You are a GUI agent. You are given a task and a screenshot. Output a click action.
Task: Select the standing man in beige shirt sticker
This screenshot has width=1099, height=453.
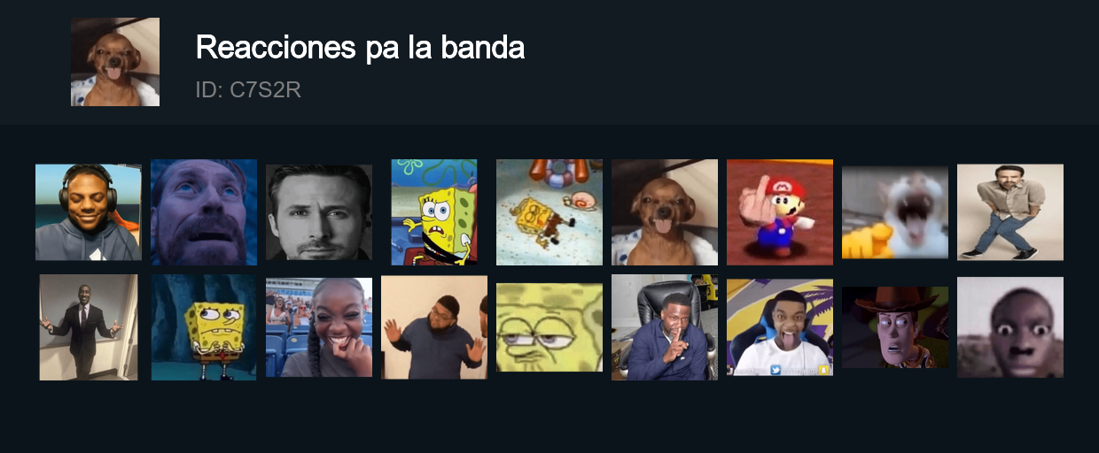1010,212
